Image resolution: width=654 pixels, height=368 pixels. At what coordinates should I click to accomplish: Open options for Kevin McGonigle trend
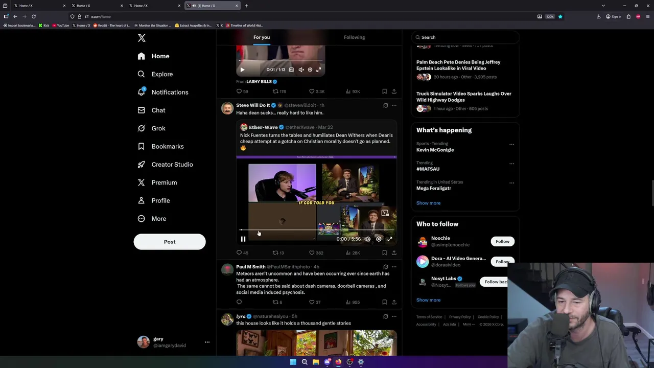[x=511, y=145]
